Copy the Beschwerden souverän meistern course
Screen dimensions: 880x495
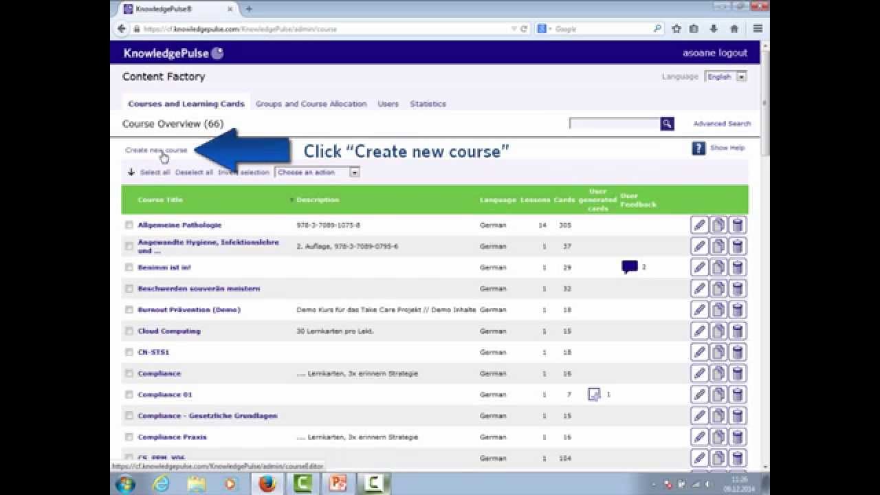(718, 289)
